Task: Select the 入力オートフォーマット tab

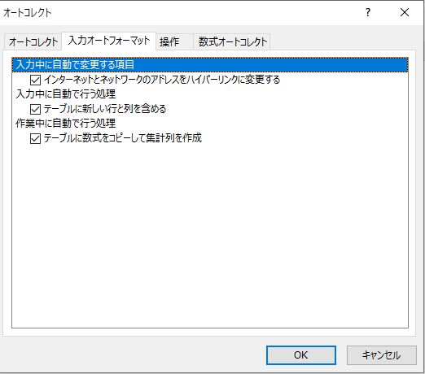Action: pos(109,41)
